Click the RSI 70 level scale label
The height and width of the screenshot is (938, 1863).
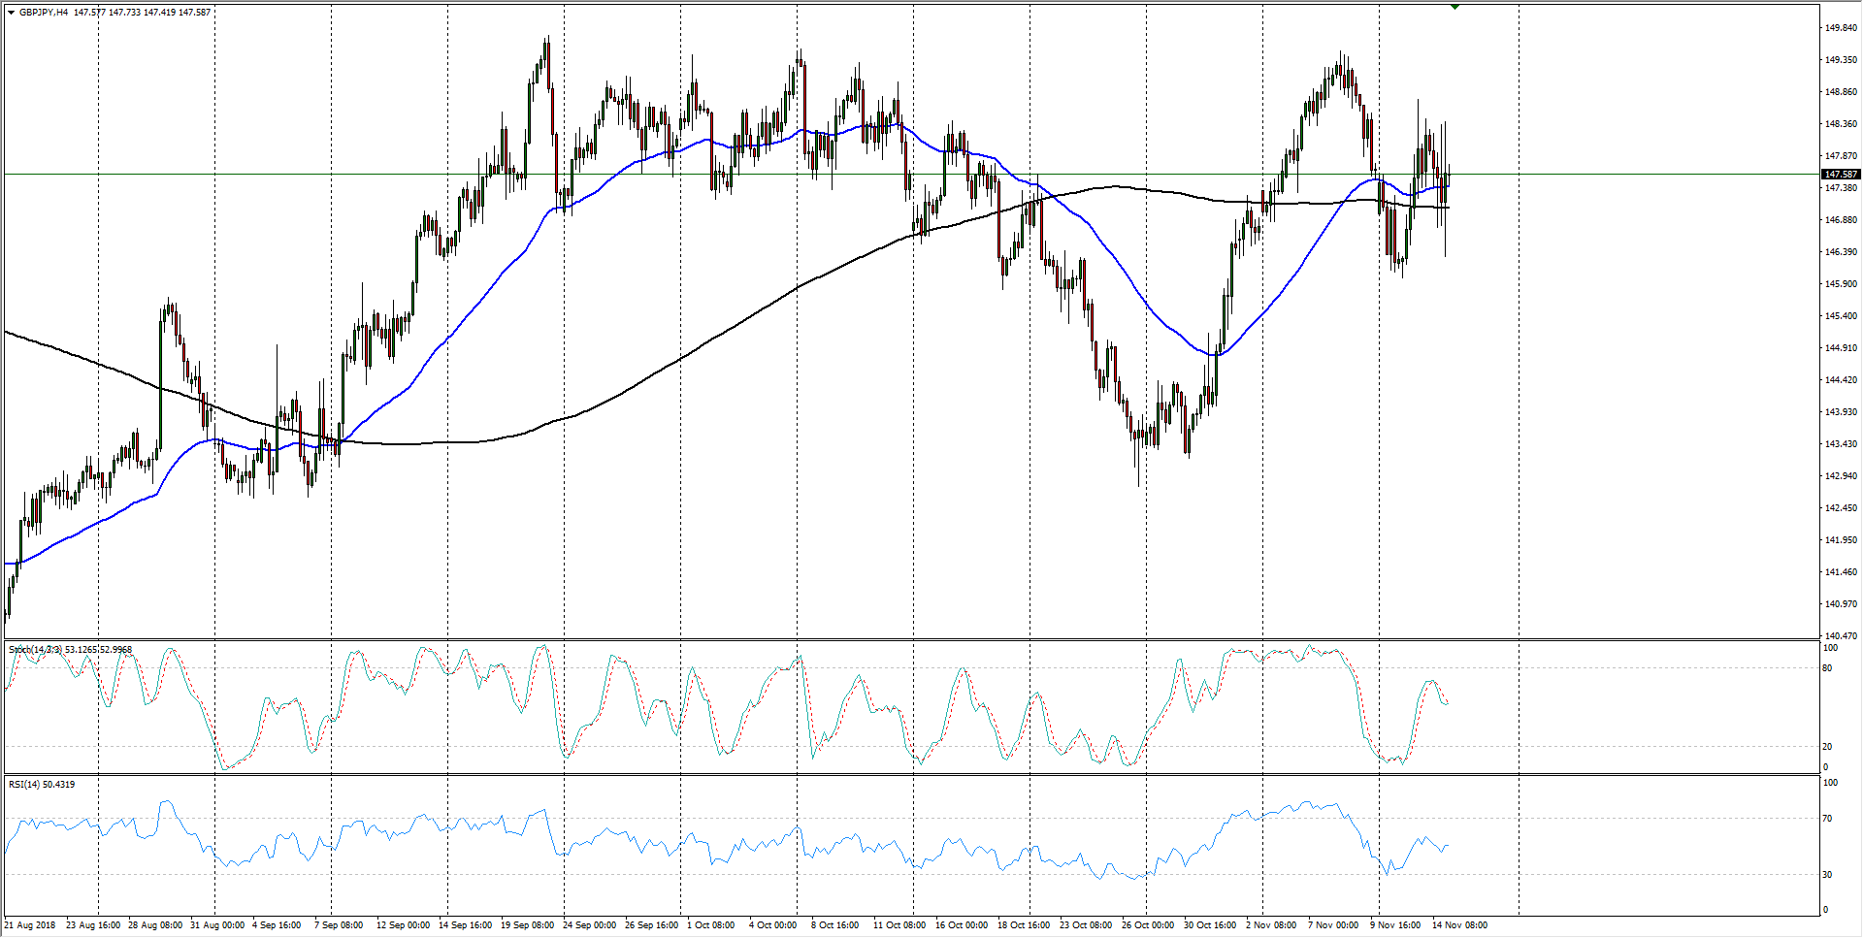[x=1827, y=819]
